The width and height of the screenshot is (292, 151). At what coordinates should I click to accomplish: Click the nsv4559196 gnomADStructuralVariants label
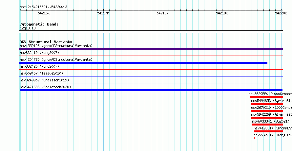(56, 46)
